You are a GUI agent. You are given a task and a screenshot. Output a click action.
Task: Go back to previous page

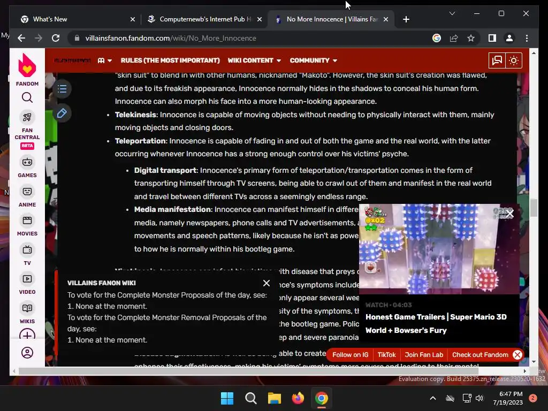coord(21,38)
